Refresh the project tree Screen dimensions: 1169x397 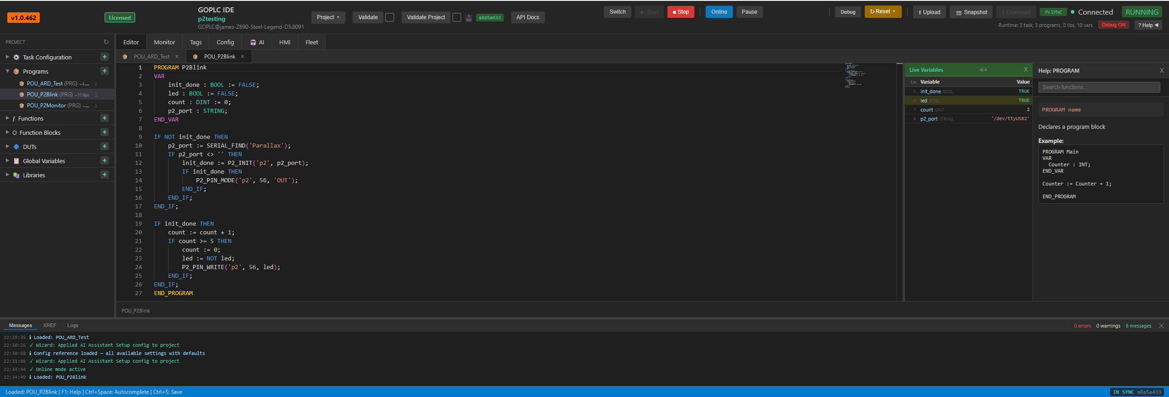click(106, 42)
